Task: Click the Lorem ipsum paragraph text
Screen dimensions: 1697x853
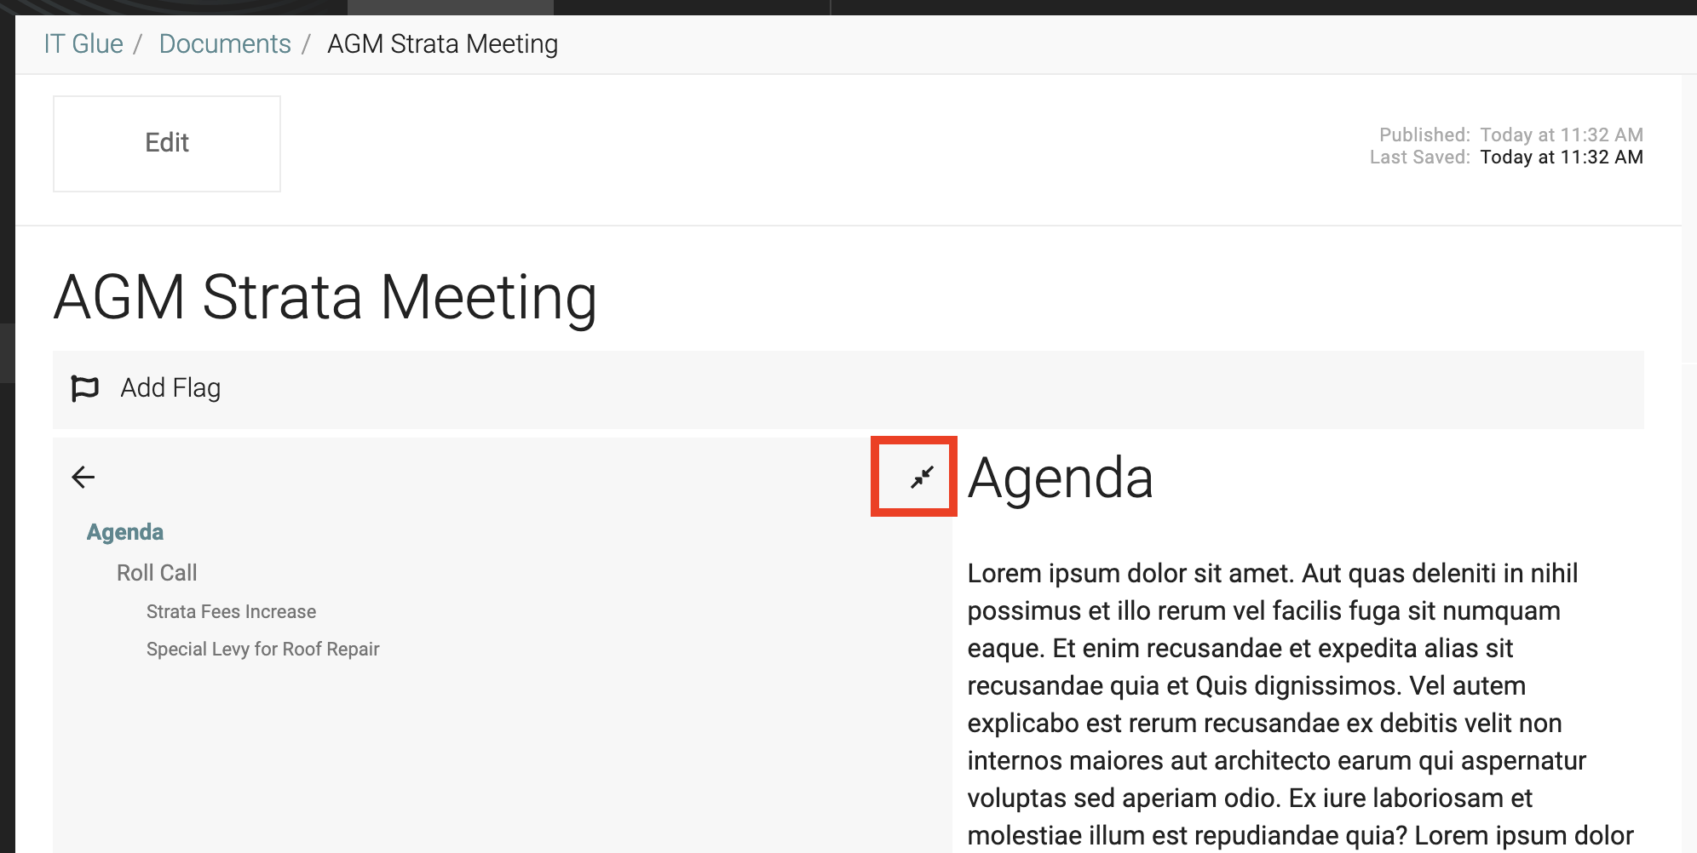Action: (x=1301, y=704)
